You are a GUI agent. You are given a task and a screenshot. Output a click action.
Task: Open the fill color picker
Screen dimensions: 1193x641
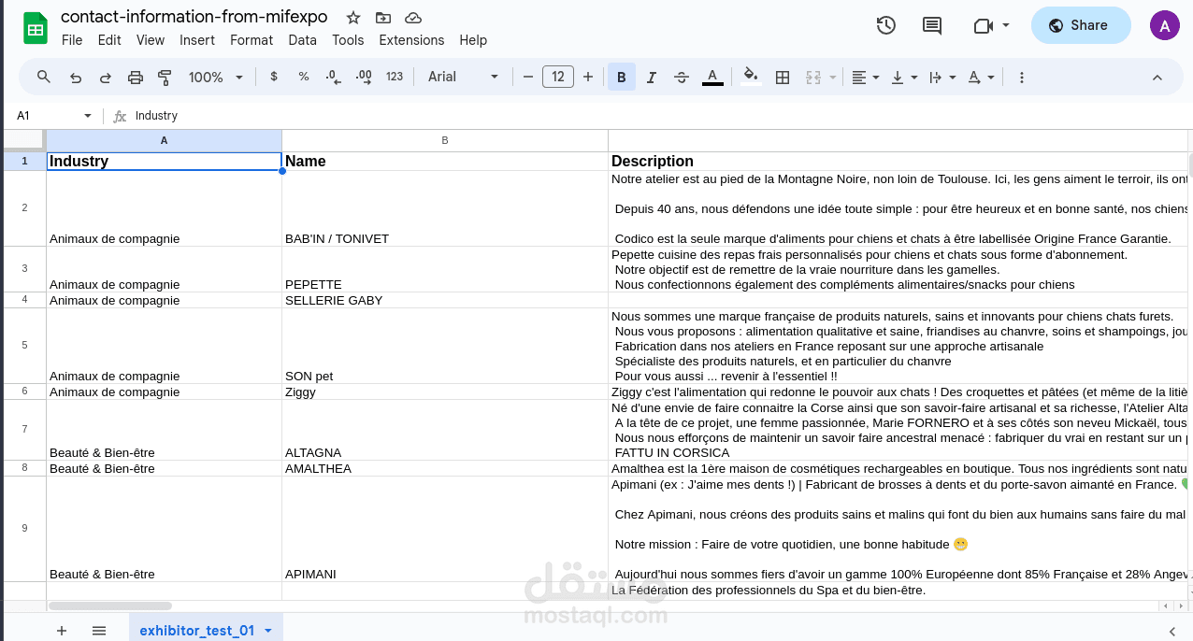(751, 77)
